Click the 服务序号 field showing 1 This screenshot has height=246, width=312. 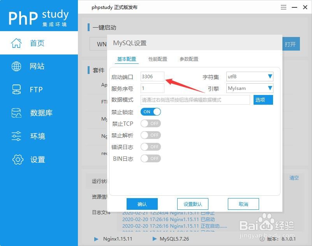(152, 88)
